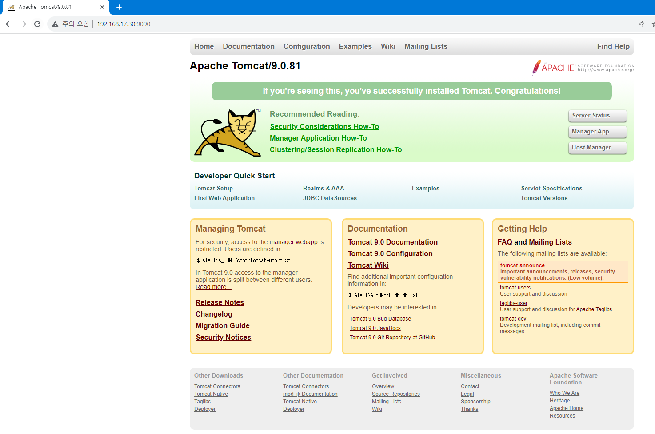This screenshot has height=434, width=655.
Task: Open the tomcat-announce mailing list link
Action: 522,265
